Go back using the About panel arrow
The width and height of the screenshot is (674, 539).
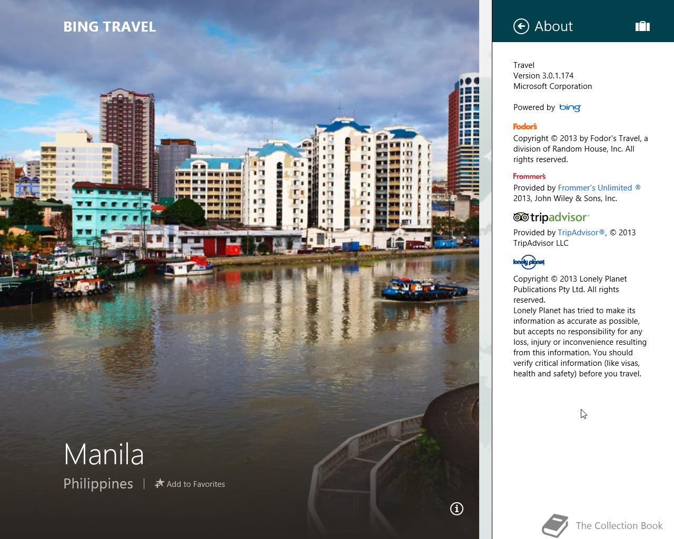click(521, 26)
